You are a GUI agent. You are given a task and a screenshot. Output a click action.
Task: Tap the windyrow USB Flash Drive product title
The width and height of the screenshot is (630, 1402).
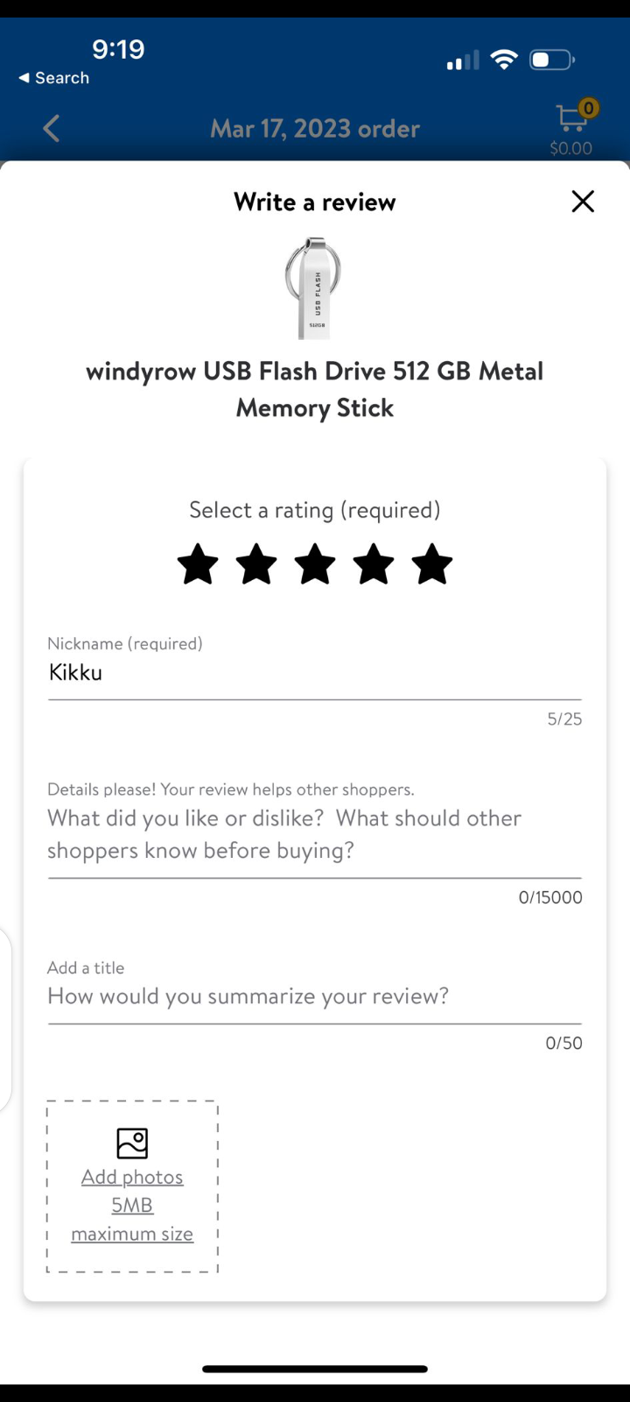click(x=315, y=389)
